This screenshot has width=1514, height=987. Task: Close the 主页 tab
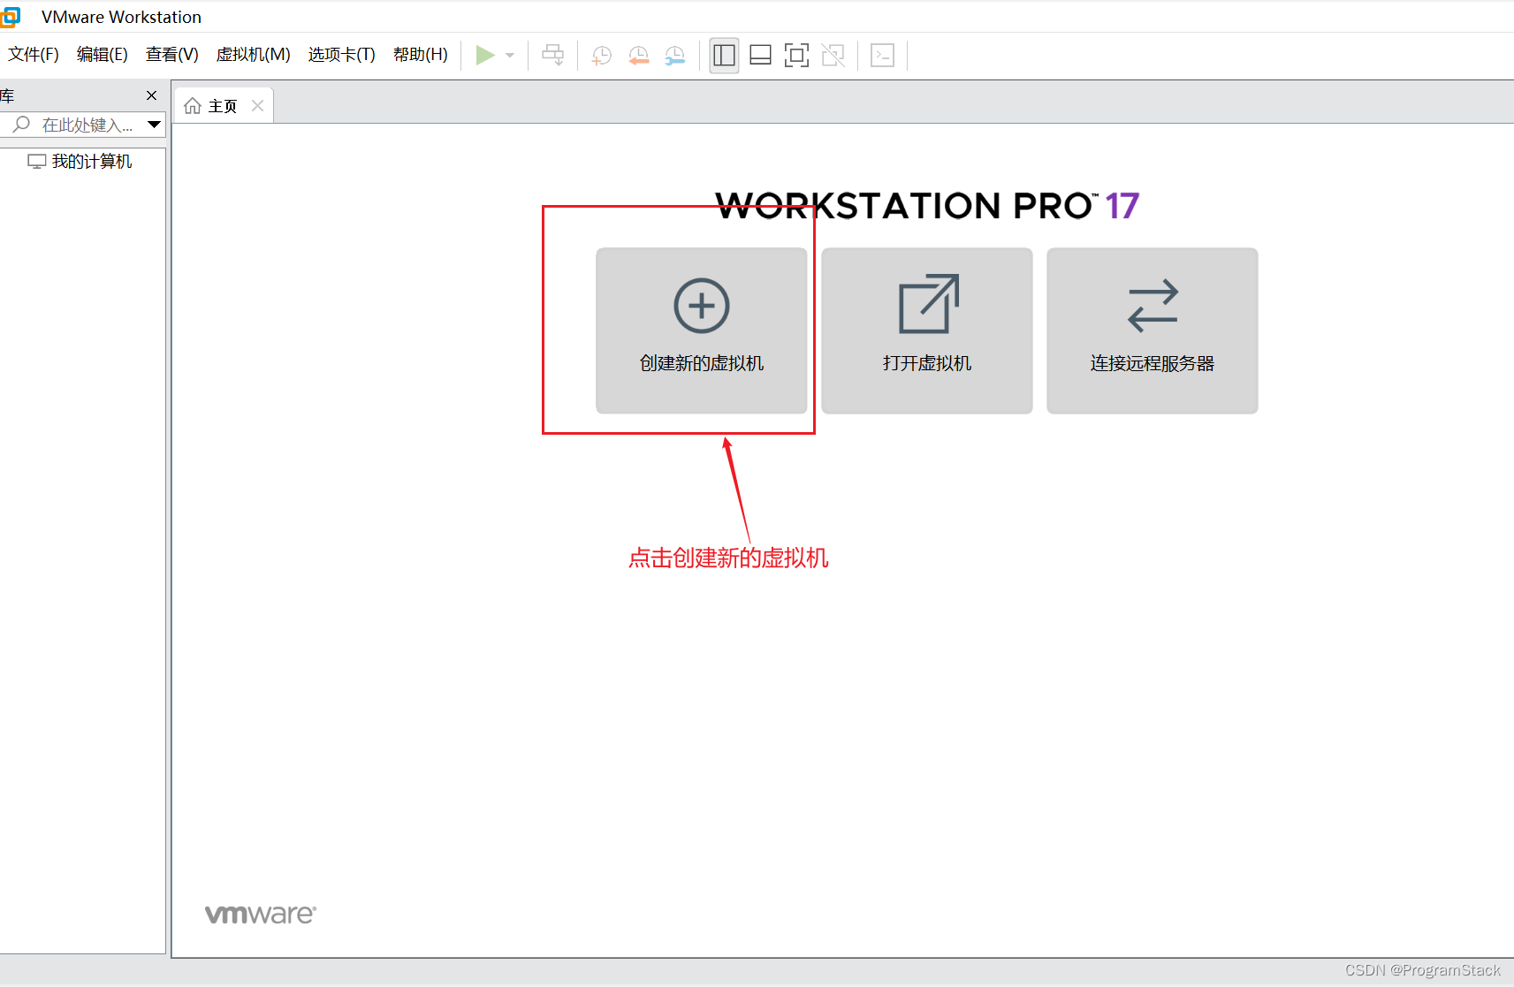[257, 106]
